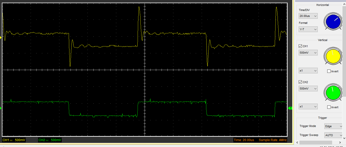Image resolution: width=346 pixels, height=147 pixels.
Task: Click the green CH2 vertical knob
Action: click(x=333, y=92)
